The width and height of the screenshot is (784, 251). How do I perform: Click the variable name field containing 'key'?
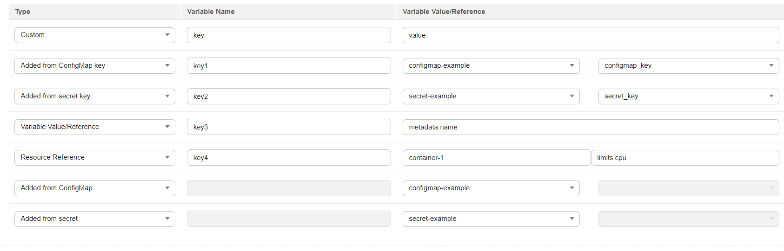pyautogui.click(x=288, y=35)
